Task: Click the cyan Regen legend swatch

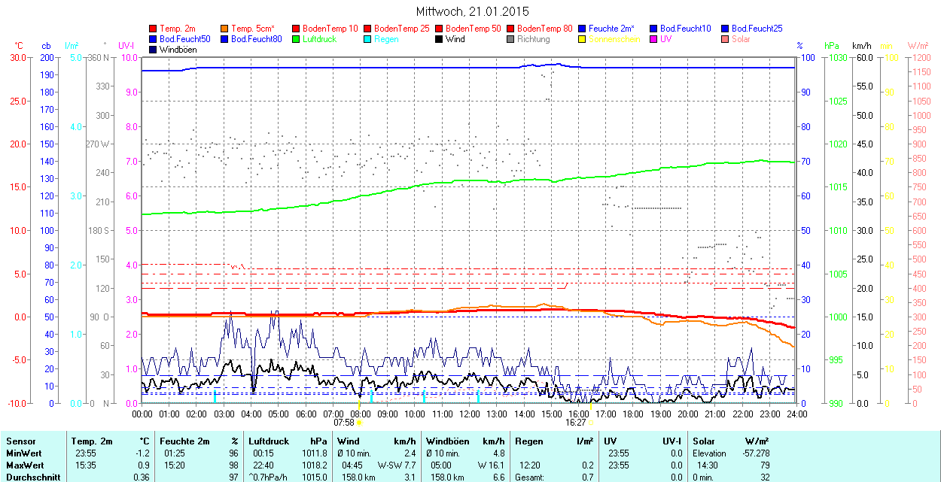Action: 368,39
